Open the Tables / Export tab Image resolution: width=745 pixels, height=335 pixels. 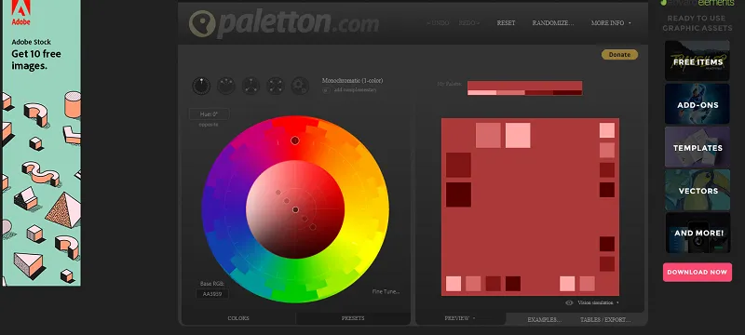point(605,320)
